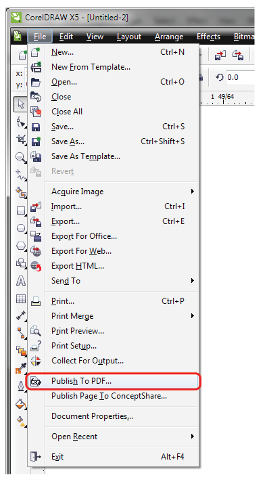This screenshot has height=490, width=267.
Task: Expand the Open Recent submenu
Action: (122, 437)
